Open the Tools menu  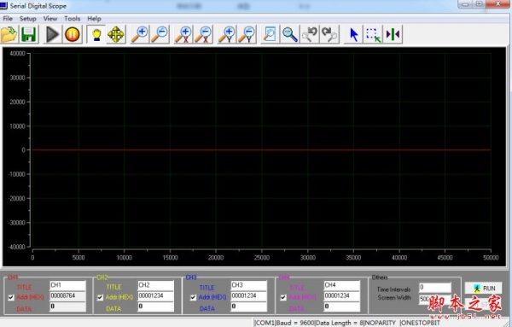click(x=73, y=19)
